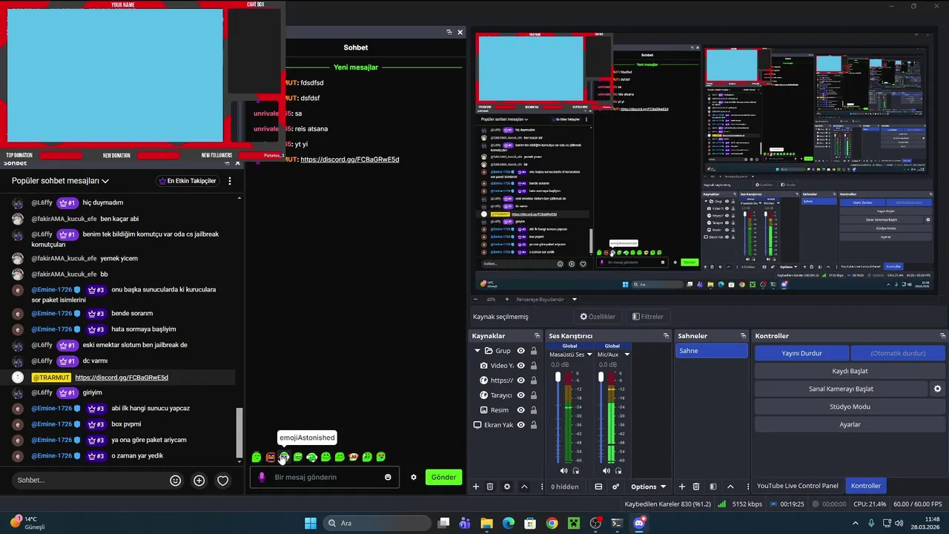Switch audio mixer layout icon
The height and width of the screenshot is (534, 949).
pos(598,487)
